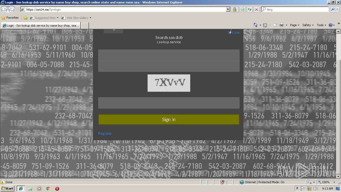Open the Windows Start menu

pyautogui.click(x=7, y=189)
